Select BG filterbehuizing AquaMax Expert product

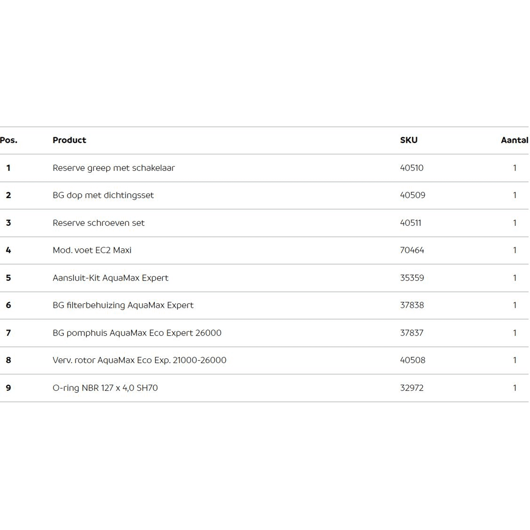coord(123,305)
